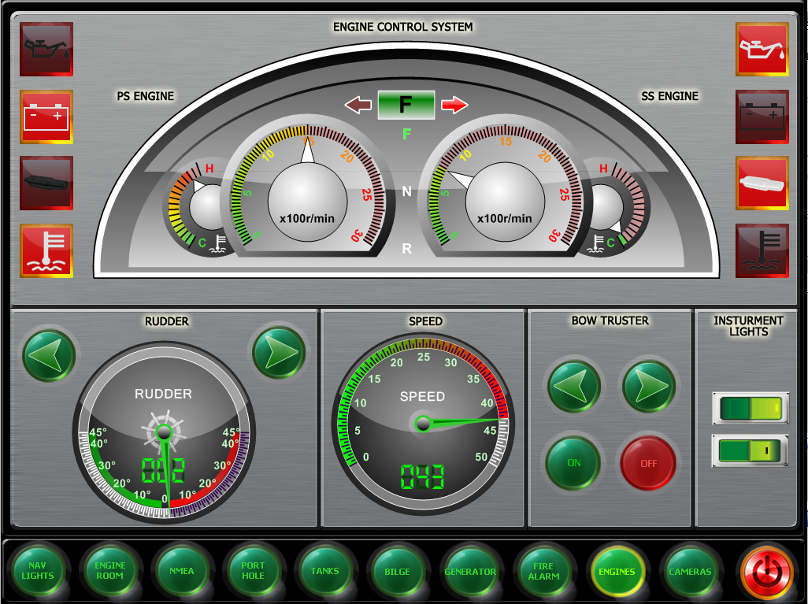Switch to the ENGINES panel
This screenshot has width=808, height=604.
[x=617, y=571]
